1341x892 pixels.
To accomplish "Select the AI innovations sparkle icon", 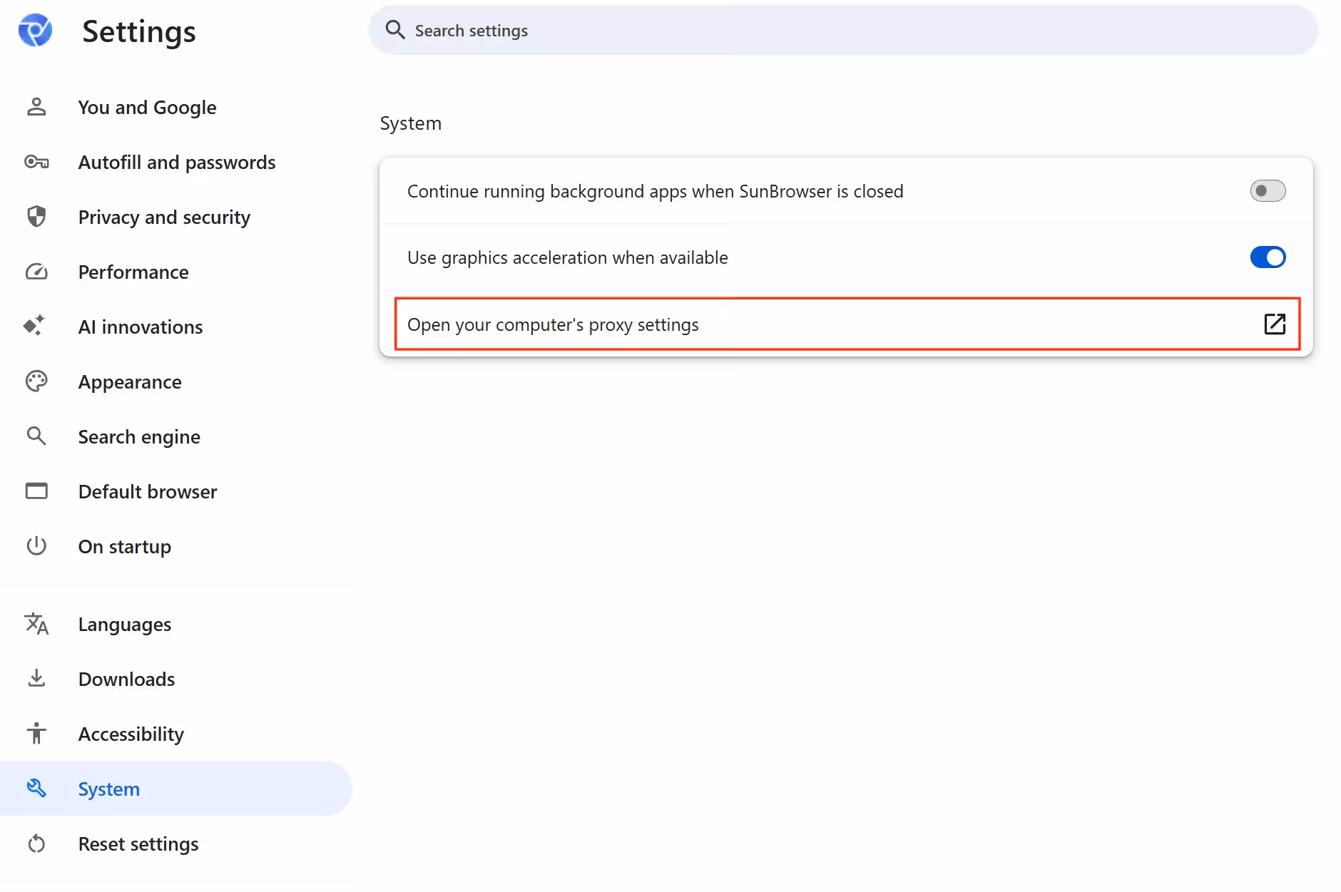I will (x=36, y=326).
